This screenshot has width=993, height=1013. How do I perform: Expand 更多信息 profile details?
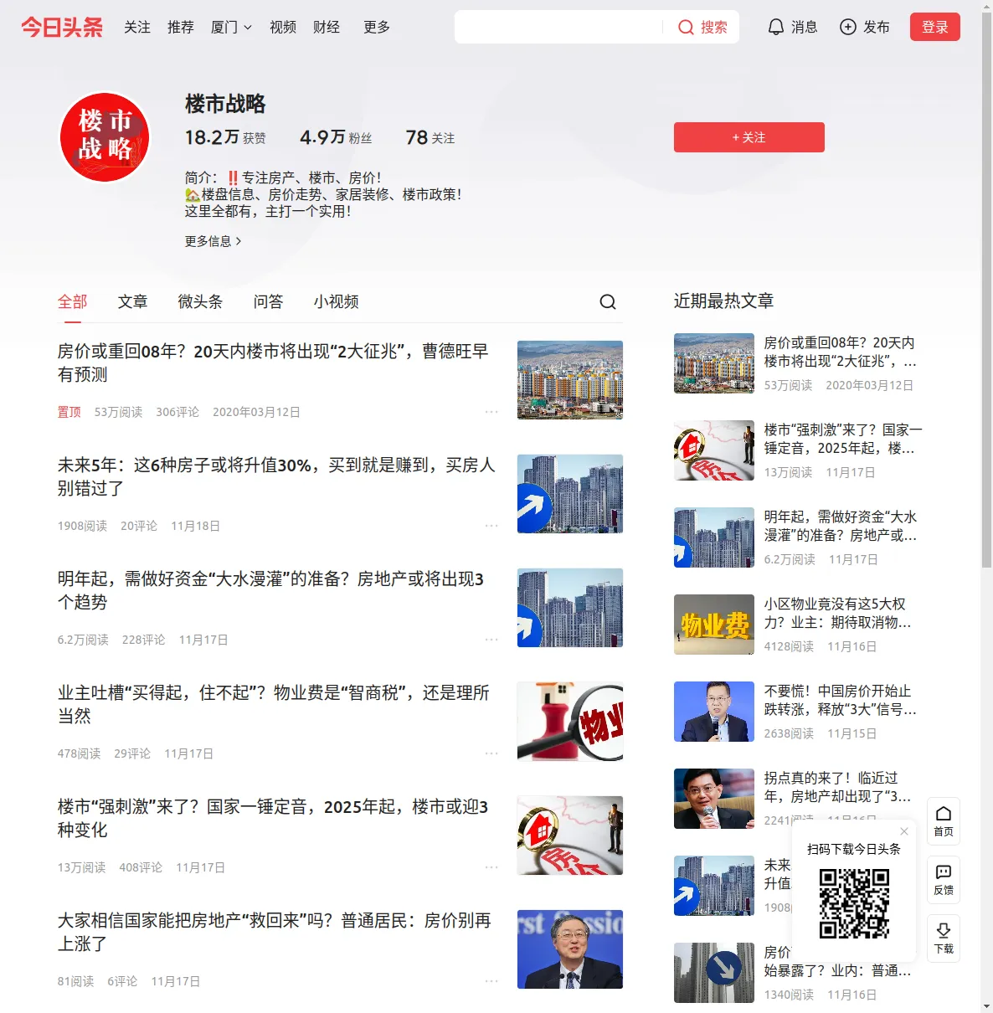point(214,241)
